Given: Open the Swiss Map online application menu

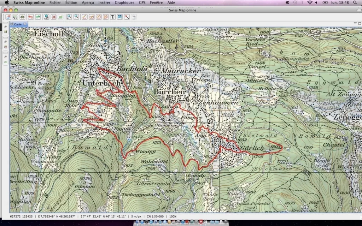Looking at the screenshot, I should click(x=29, y=2).
